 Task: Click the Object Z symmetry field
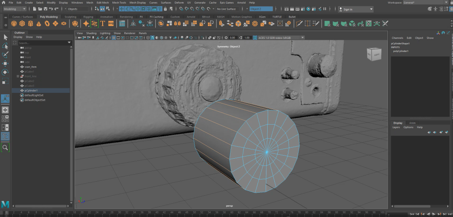[261, 9]
